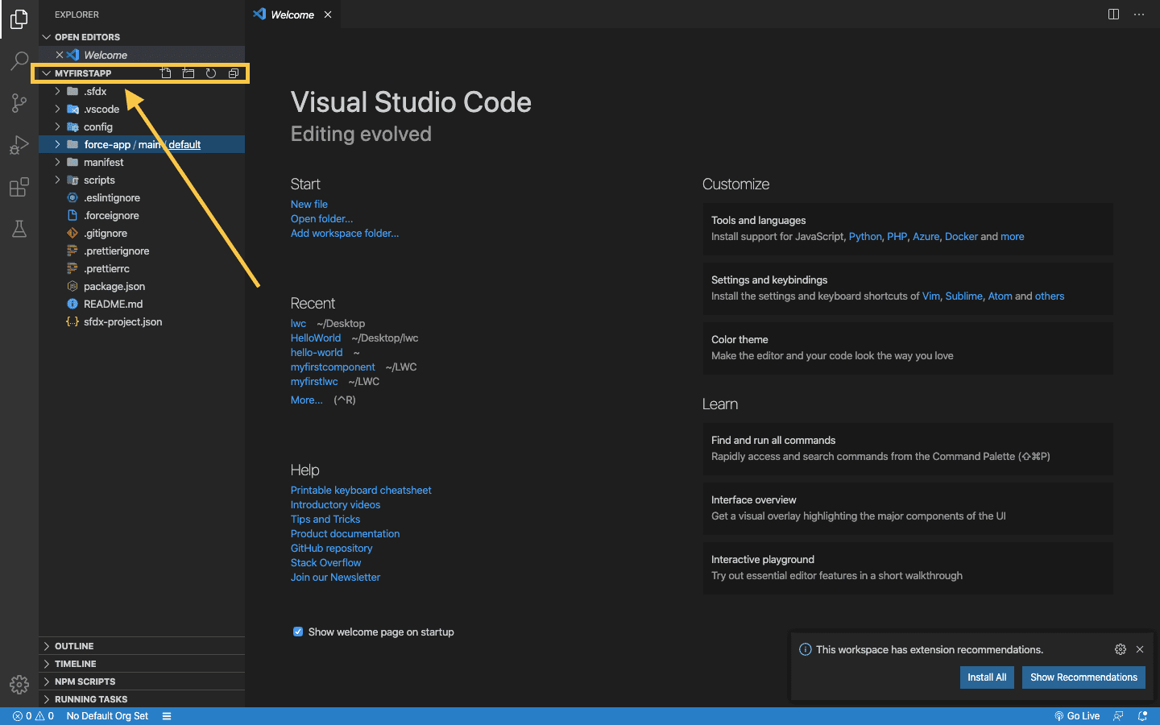Click Open folder... link
1160x725 pixels.
[321, 218]
